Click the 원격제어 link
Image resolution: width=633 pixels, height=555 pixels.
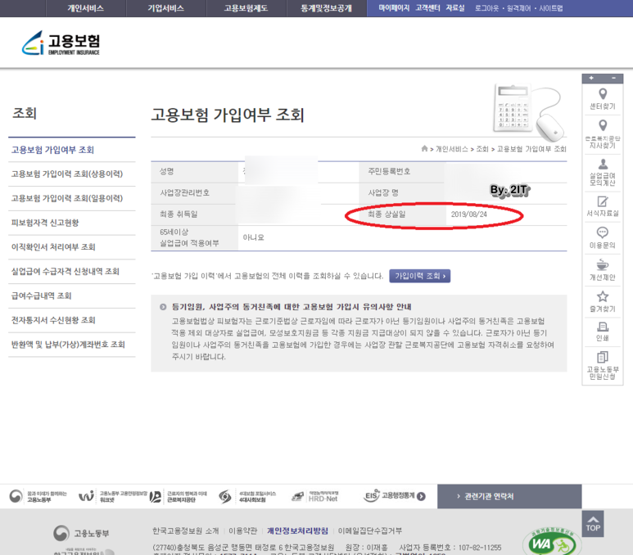tap(518, 8)
